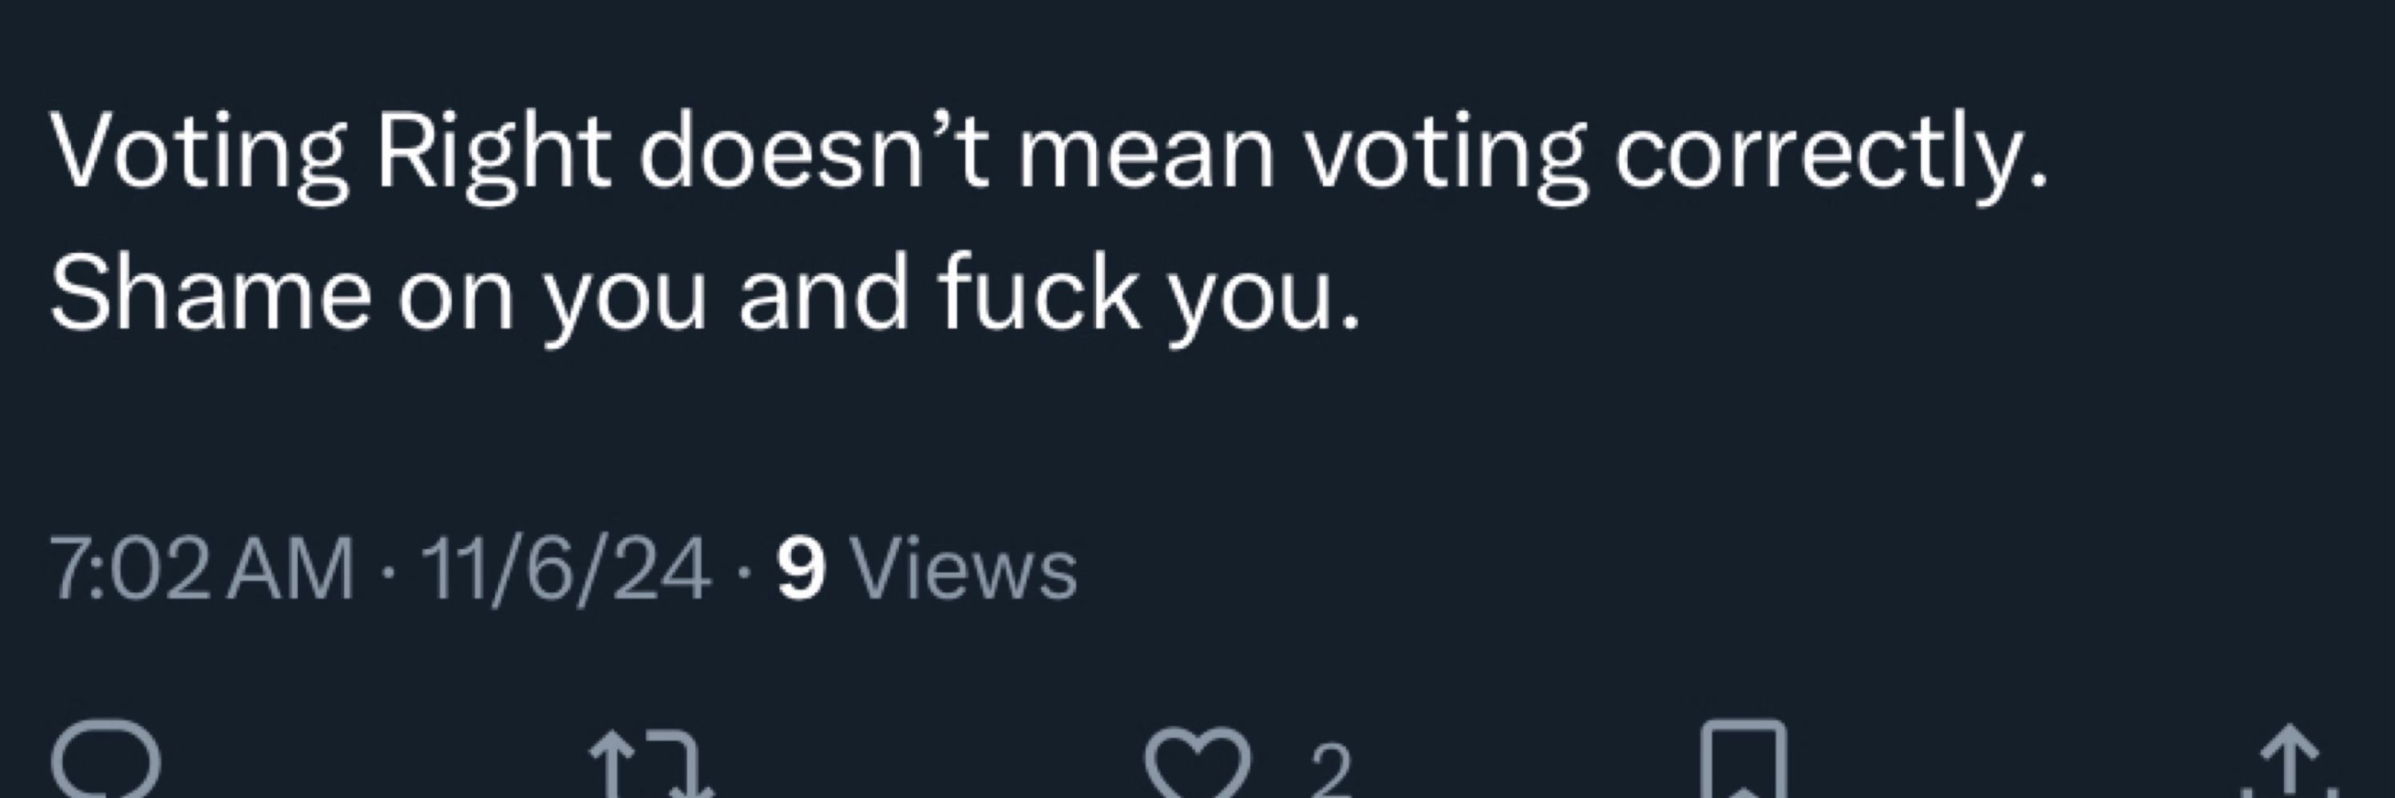Screen dimensions: 2395x798
Task: Click the 11/6/24 date
Action: click(x=566, y=570)
